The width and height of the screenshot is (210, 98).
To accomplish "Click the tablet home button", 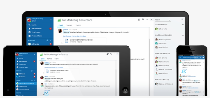I will (125, 90).
